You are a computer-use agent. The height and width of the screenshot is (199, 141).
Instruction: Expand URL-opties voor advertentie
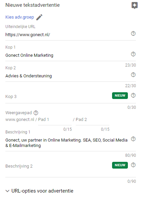click(x=39, y=191)
